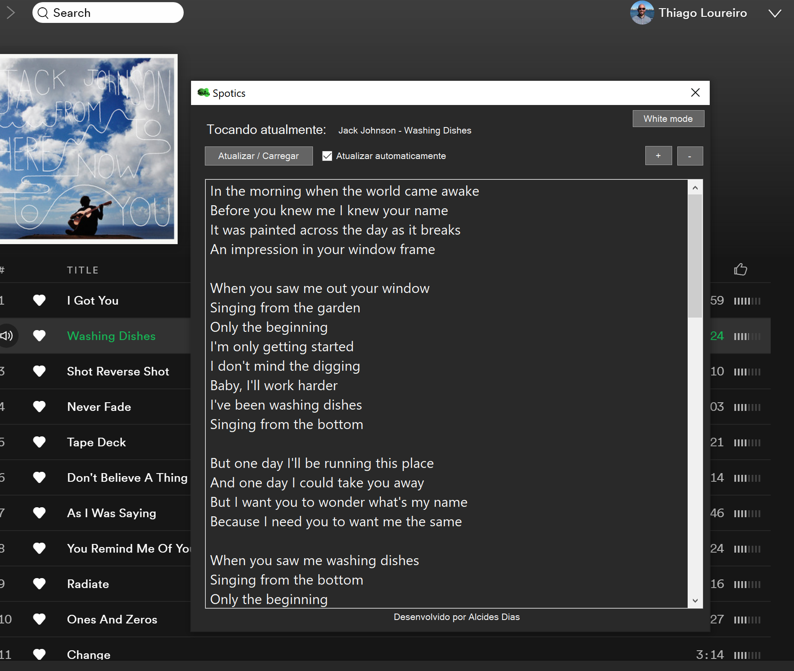Screen dimensions: 794x671
Task: Toggle the heart for Tape Deck
Action: (39, 442)
